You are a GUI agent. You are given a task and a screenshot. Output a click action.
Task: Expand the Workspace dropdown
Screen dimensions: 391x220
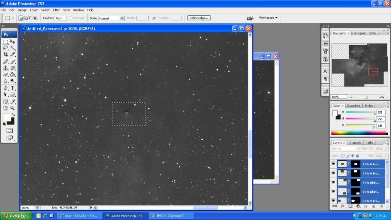[x=268, y=18]
